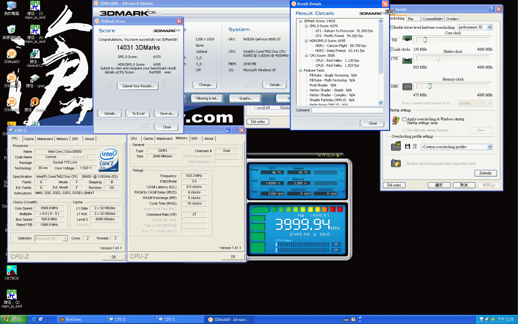Open the Recycle Bin (資源回收筒) desktop icon
The image size is (518, 324).
coord(11,32)
